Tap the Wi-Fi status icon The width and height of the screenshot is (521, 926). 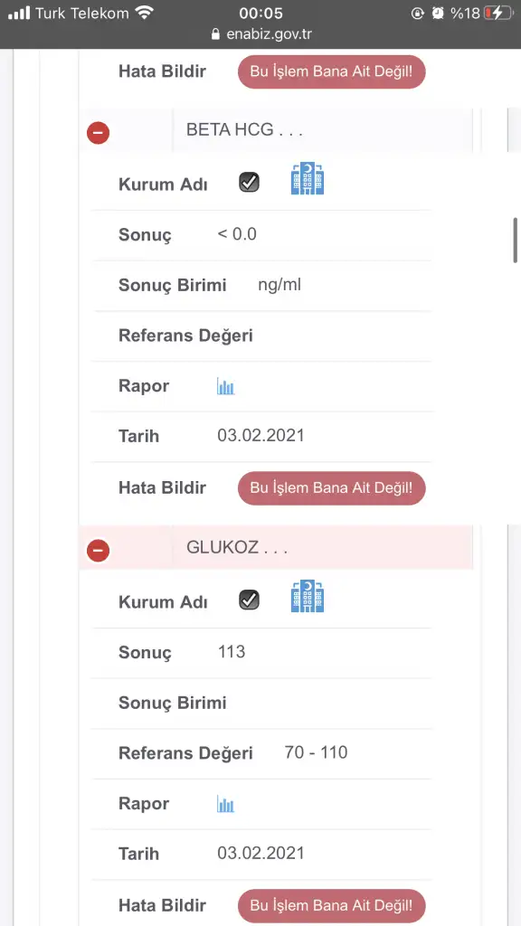(144, 13)
